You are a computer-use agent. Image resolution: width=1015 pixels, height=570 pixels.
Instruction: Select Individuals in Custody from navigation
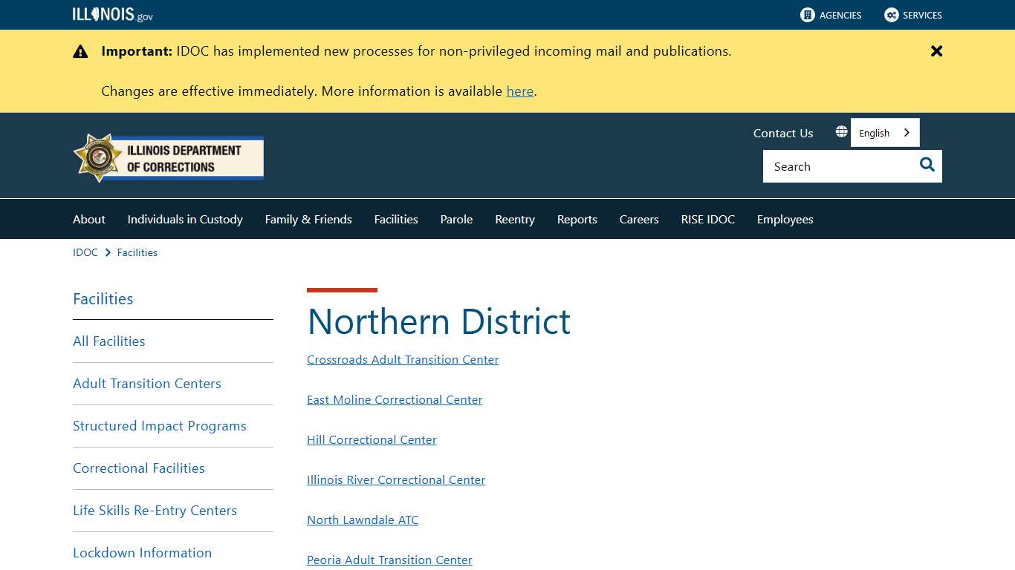coord(184,219)
